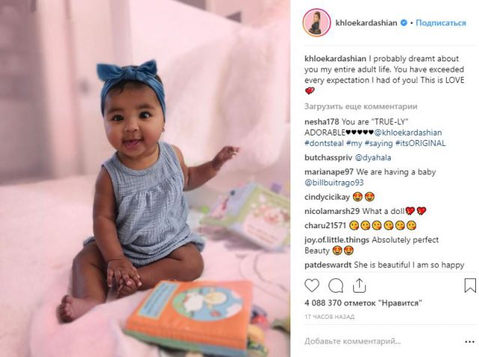Like the post with the heart icon
This screenshot has width=479, height=357.
[311, 286]
